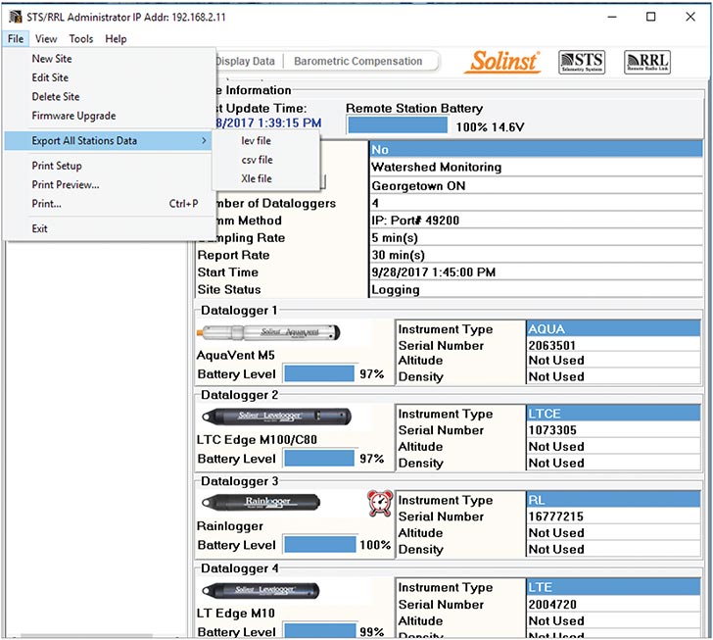Viewport: 713px width, 640px height.
Task: Click 'LT Edge M10' label
Action: pyautogui.click(x=235, y=614)
